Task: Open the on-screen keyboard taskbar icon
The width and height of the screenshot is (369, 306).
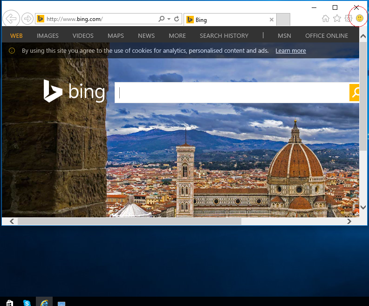Action: 61,303
